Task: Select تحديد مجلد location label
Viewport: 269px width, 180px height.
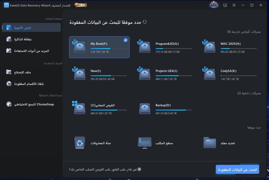Action: tap(228, 143)
